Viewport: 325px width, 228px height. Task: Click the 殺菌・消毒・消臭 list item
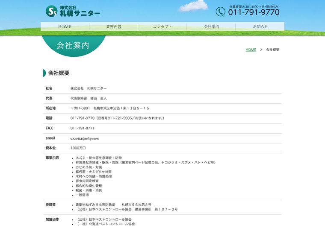coord(89,190)
